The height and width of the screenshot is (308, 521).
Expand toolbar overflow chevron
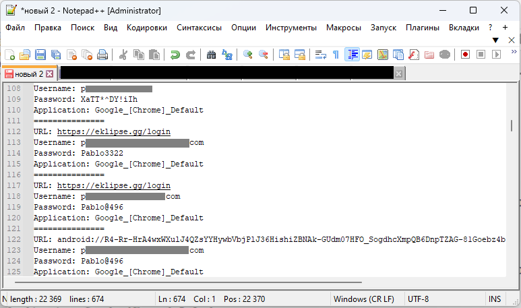[514, 51]
